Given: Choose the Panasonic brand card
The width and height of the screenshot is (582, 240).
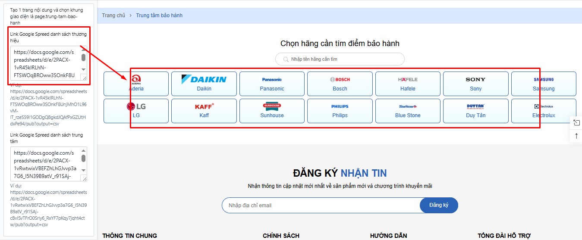Looking at the screenshot, I should 272,84.
